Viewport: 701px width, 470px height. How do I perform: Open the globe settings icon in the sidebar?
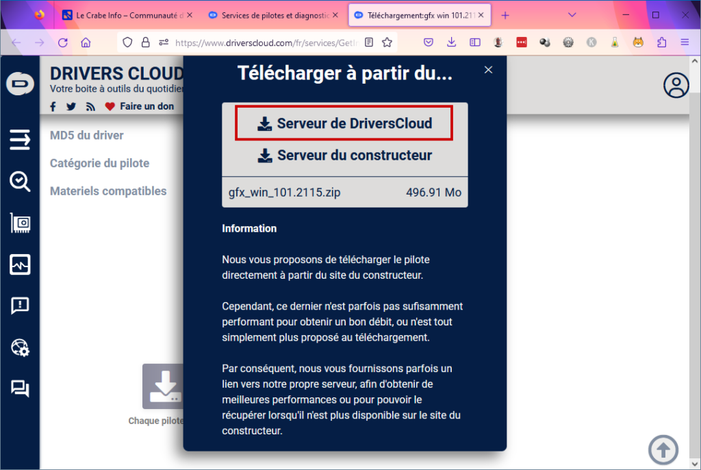click(x=20, y=347)
